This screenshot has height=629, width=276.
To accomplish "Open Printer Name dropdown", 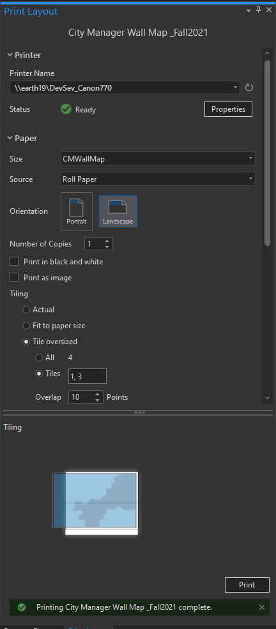I will [125, 87].
